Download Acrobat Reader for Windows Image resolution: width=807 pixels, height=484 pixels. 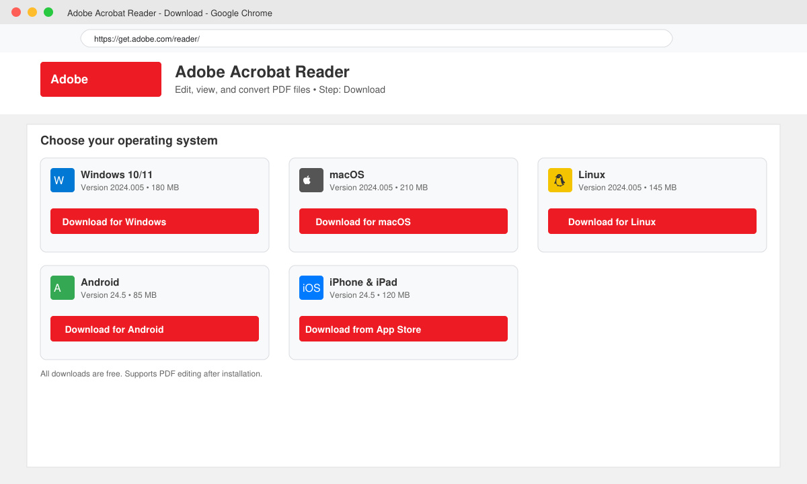[x=155, y=221]
